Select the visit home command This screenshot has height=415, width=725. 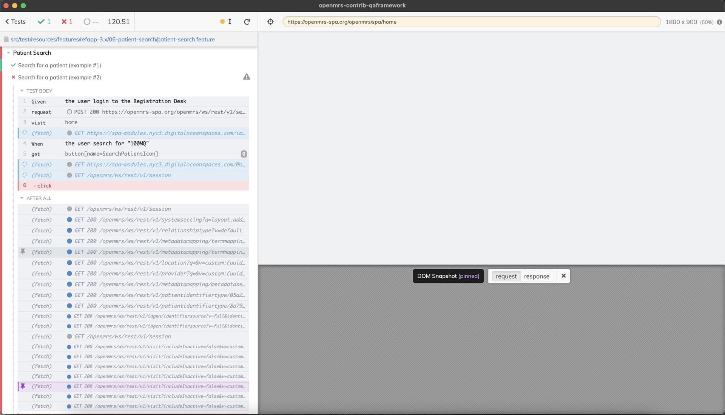(x=133, y=122)
